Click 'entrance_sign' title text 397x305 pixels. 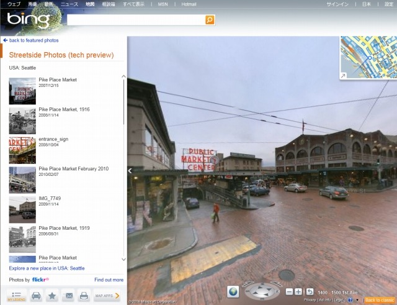(x=53, y=139)
